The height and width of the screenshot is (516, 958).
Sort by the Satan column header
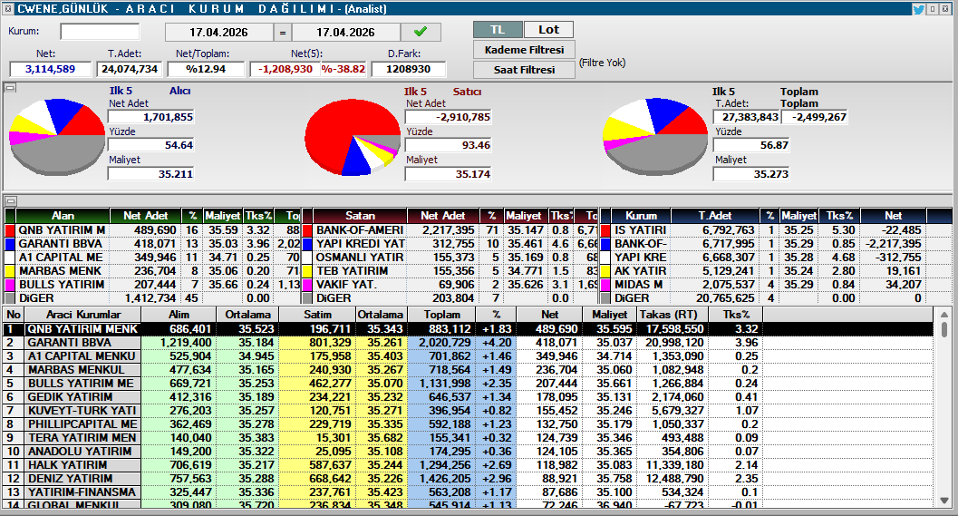coord(360,216)
